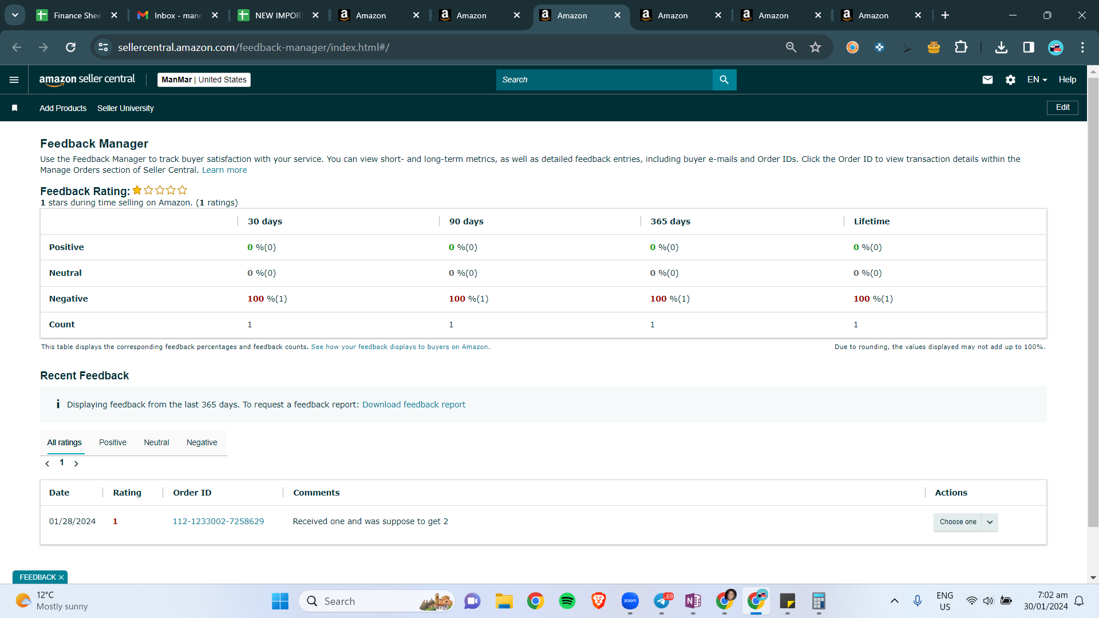1099x618 pixels.
Task: Open Brave browser from taskbar
Action: (x=599, y=601)
